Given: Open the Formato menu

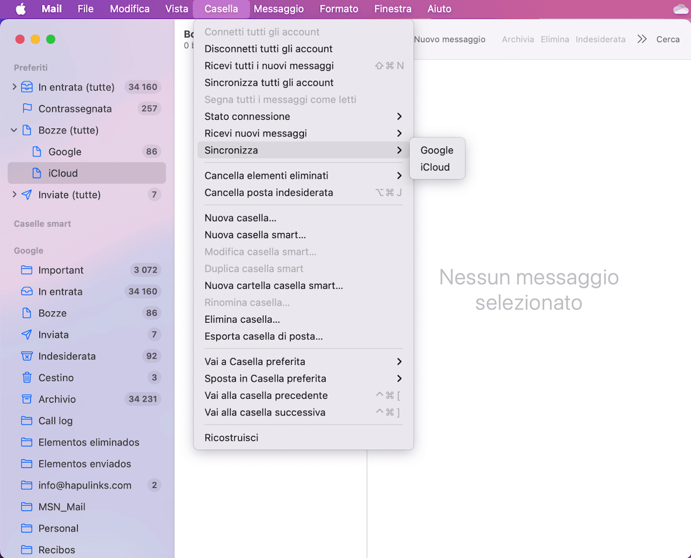Looking at the screenshot, I should pyautogui.click(x=339, y=9).
